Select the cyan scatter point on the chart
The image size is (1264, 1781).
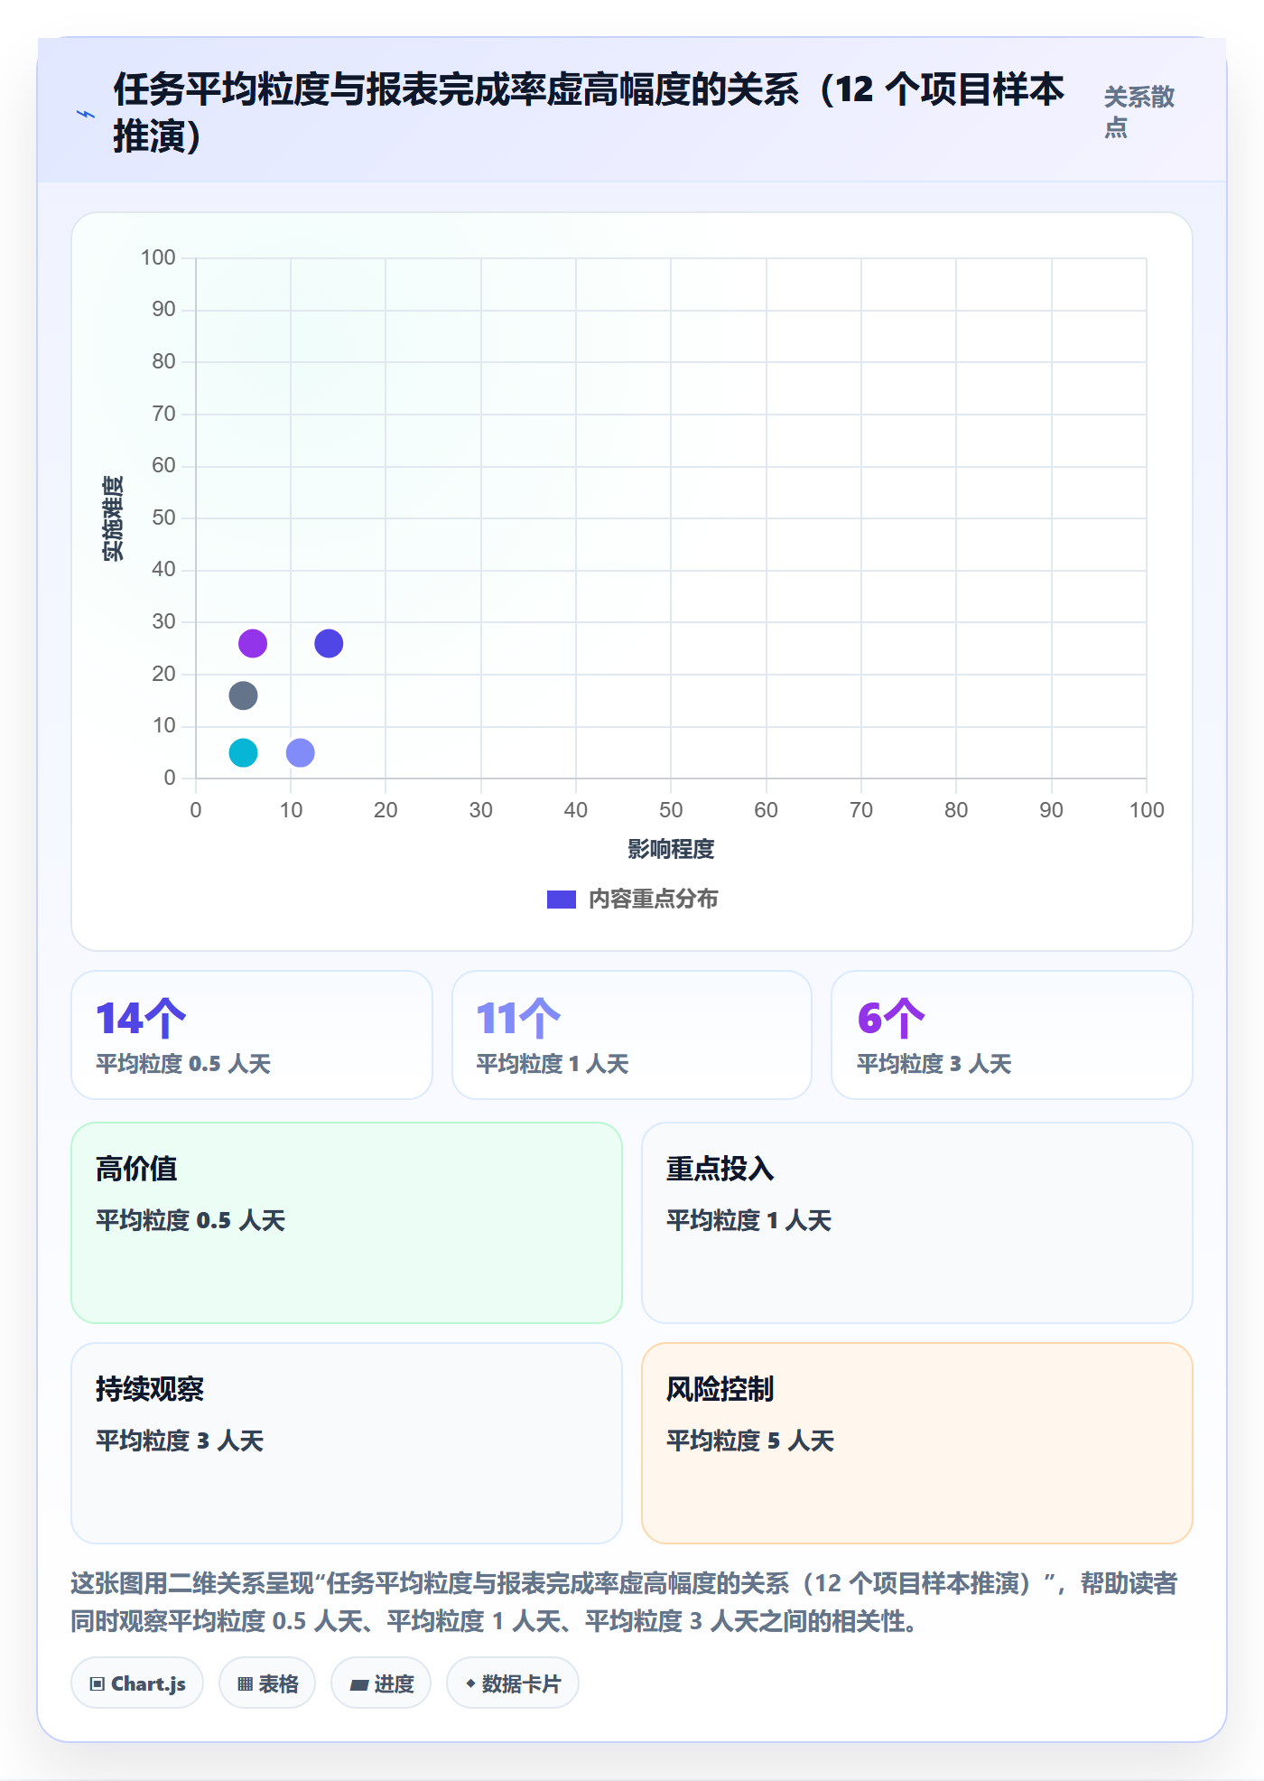pyautogui.click(x=243, y=752)
